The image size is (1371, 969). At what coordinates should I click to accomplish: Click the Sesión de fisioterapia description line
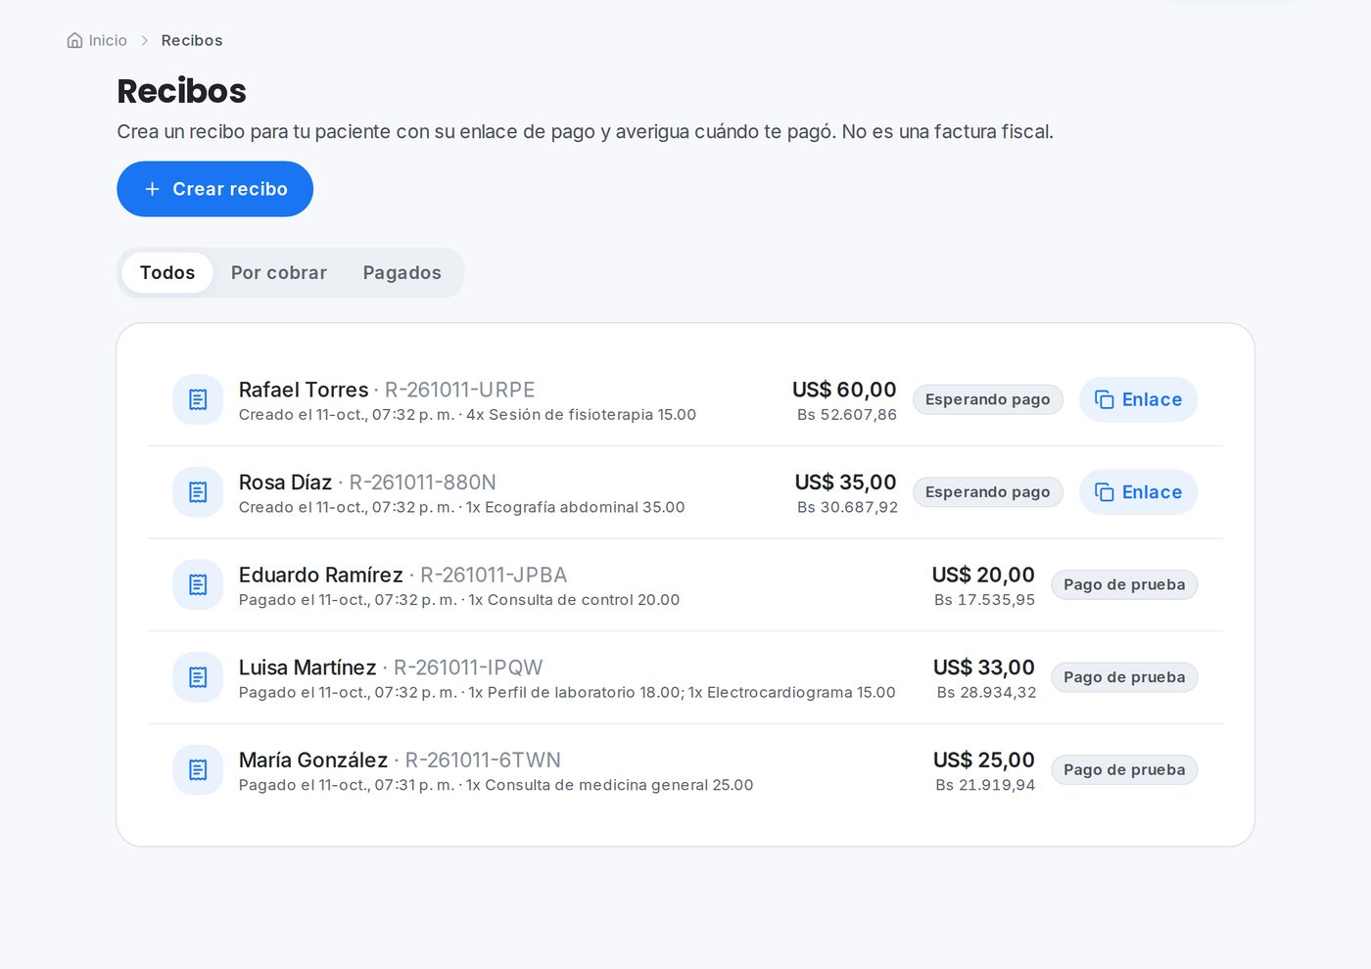click(x=468, y=415)
